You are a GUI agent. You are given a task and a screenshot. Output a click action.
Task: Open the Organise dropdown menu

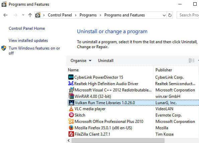(81, 61)
